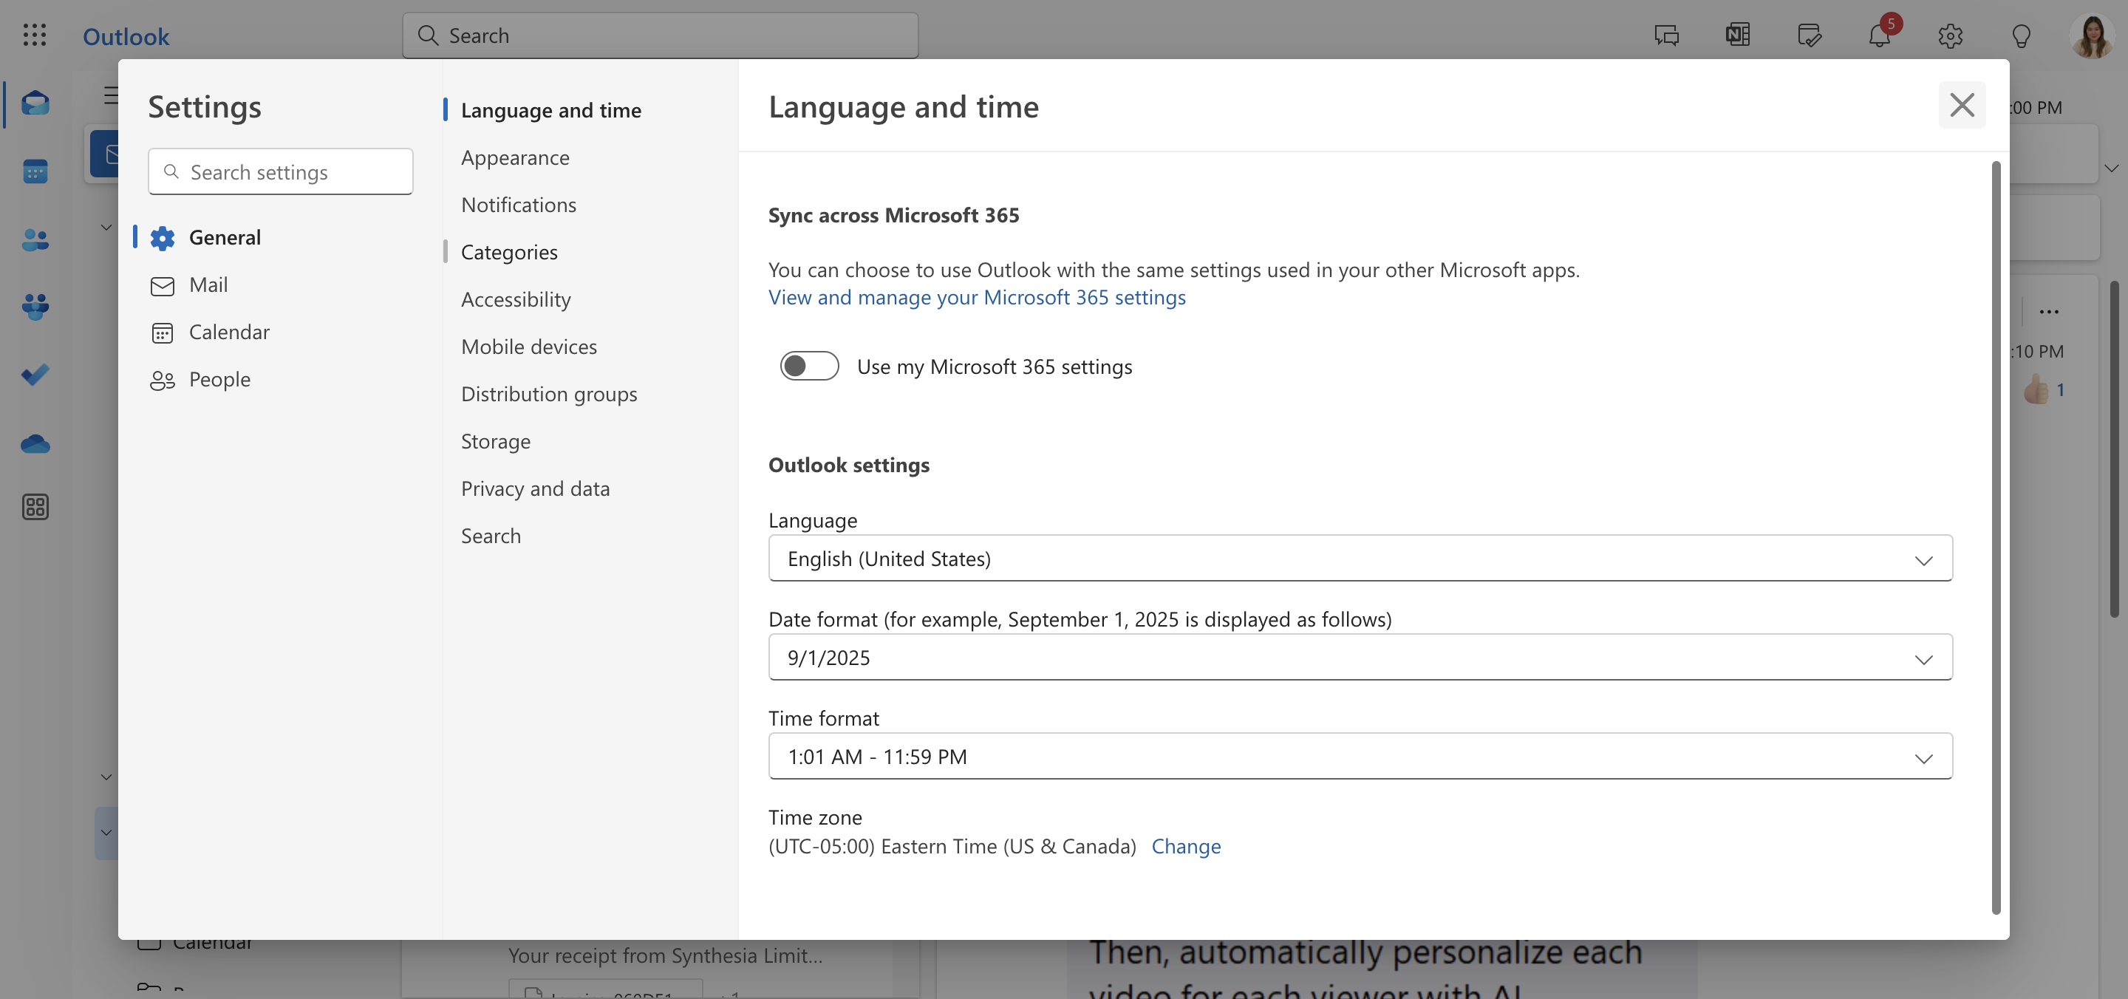Open the Appearance section
Viewport: 2128px width, 999px height.
click(x=515, y=157)
